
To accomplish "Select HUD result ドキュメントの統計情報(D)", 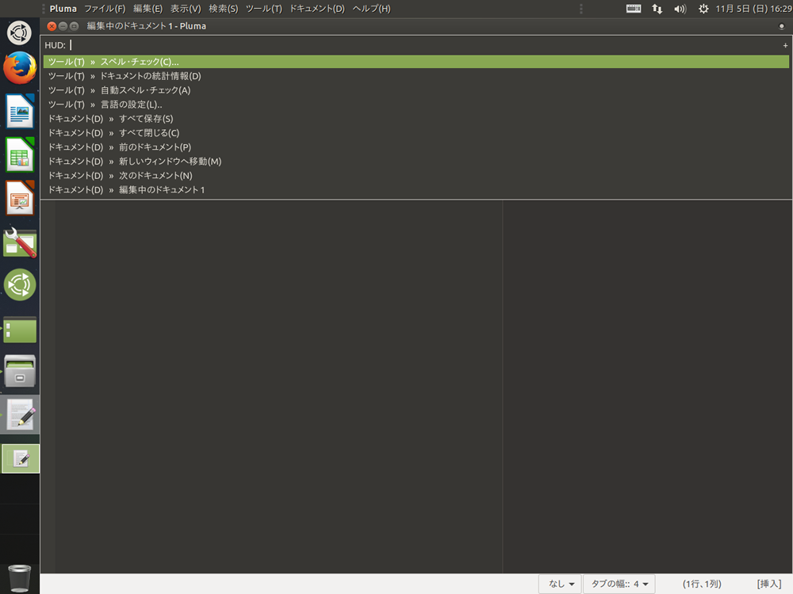I will click(416, 76).
